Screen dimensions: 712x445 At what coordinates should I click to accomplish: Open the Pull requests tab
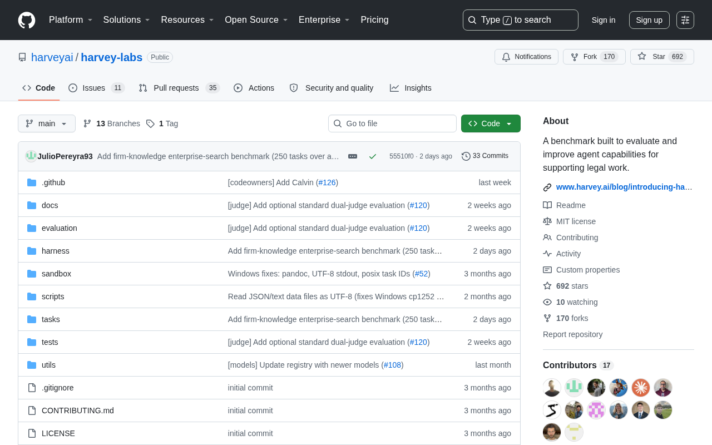click(x=179, y=88)
